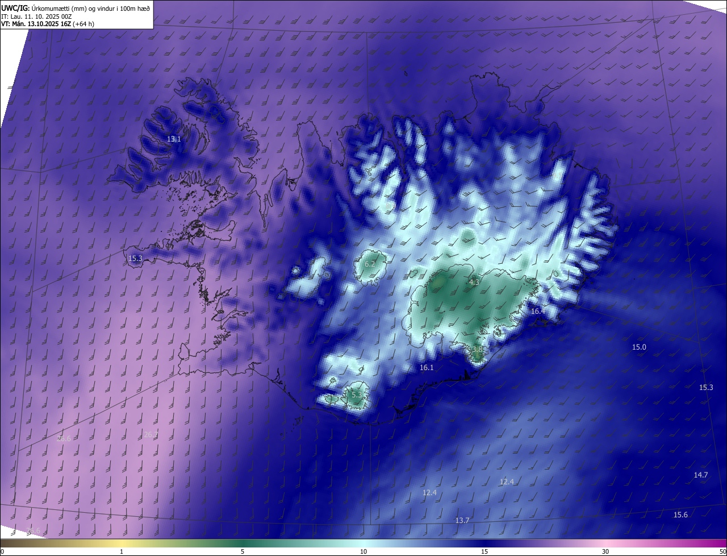Click the map title 'UWC/IG: Úrkomumætti (mm) og vindur'
The width and height of the screenshot is (727, 556).
tap(76, 7)
